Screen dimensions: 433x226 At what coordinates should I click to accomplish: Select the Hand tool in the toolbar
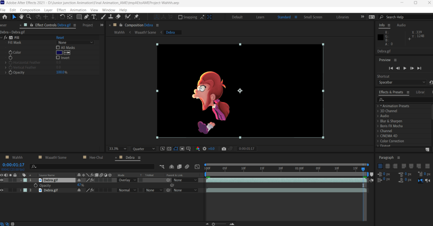(21, 17)
